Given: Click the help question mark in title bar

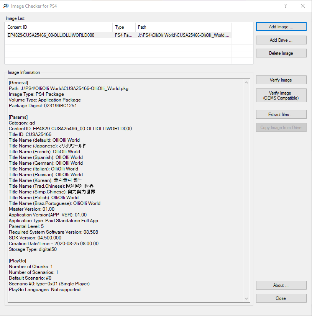Looking at the screenshot, I should 286,6.
